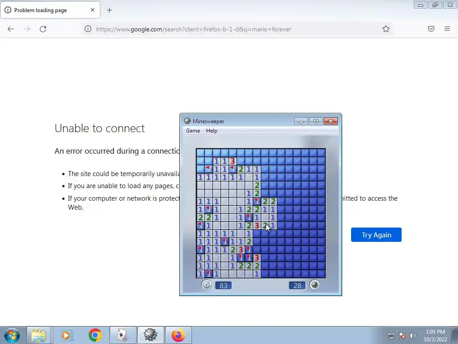Reveal the top-left corner Minesweeper tile
This screenshot has width=458, height=344.
pyautogui.click(x=200, y=153)
